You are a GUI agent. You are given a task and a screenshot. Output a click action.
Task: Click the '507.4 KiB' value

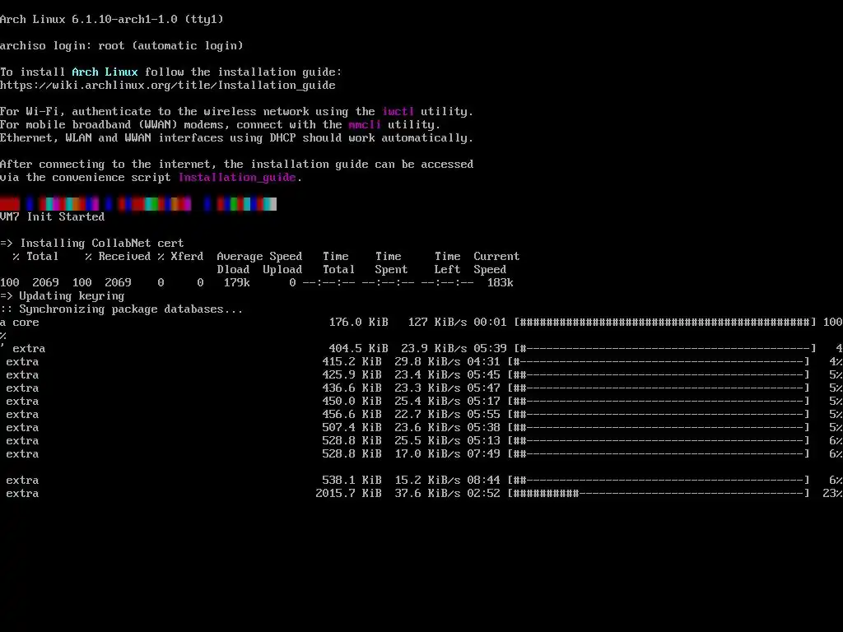click(352, 427)
